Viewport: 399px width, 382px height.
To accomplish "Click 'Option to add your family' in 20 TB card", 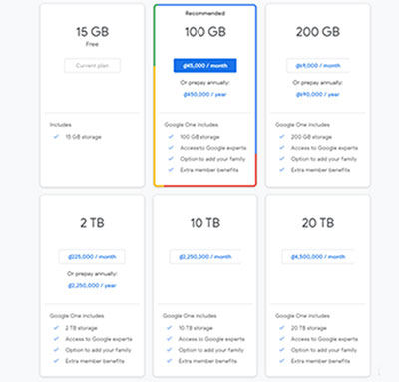I will (x=324, y=350).
